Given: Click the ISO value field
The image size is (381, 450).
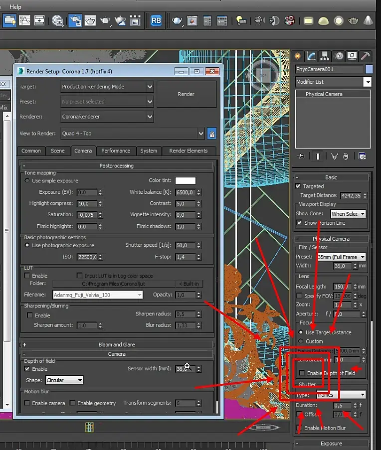Looking at the screenshot, I should coord(87,257).
